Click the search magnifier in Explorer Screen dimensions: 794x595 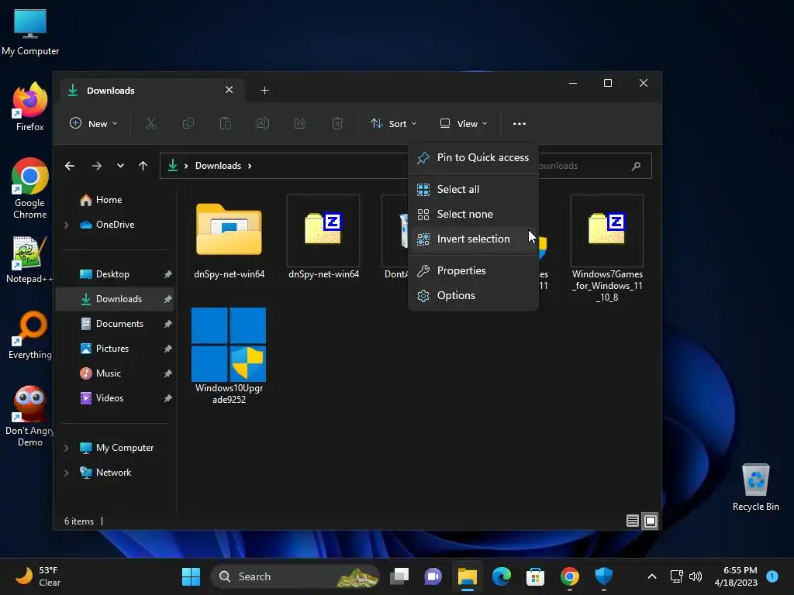636,166
